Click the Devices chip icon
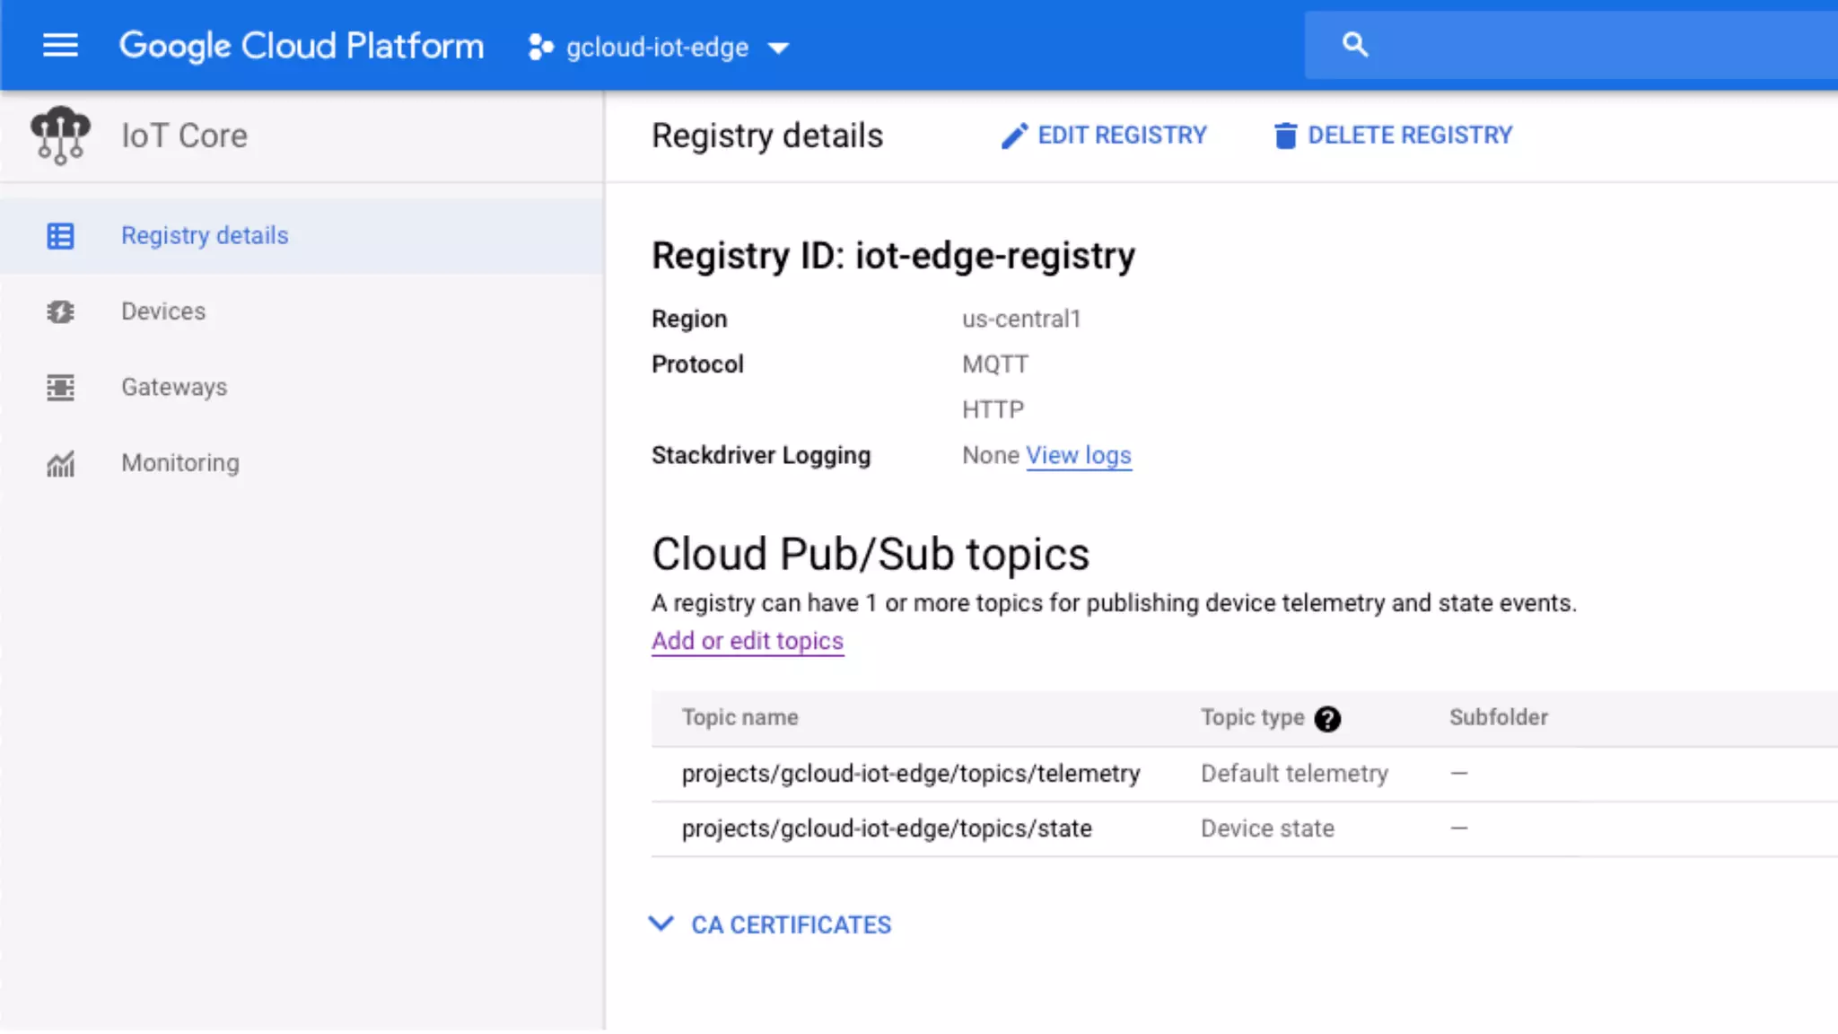The image size is (1838, 1034). coord(60,311)
